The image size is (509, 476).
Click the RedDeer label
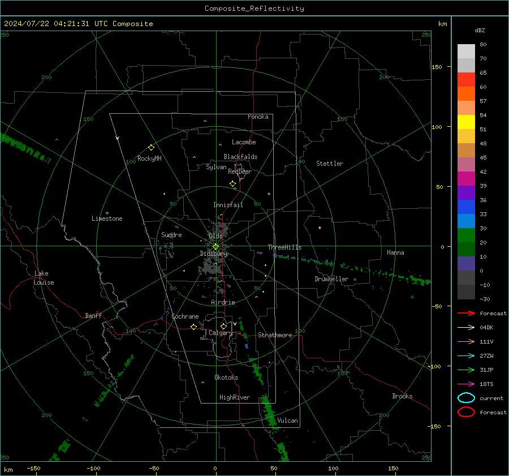[240, 171]
